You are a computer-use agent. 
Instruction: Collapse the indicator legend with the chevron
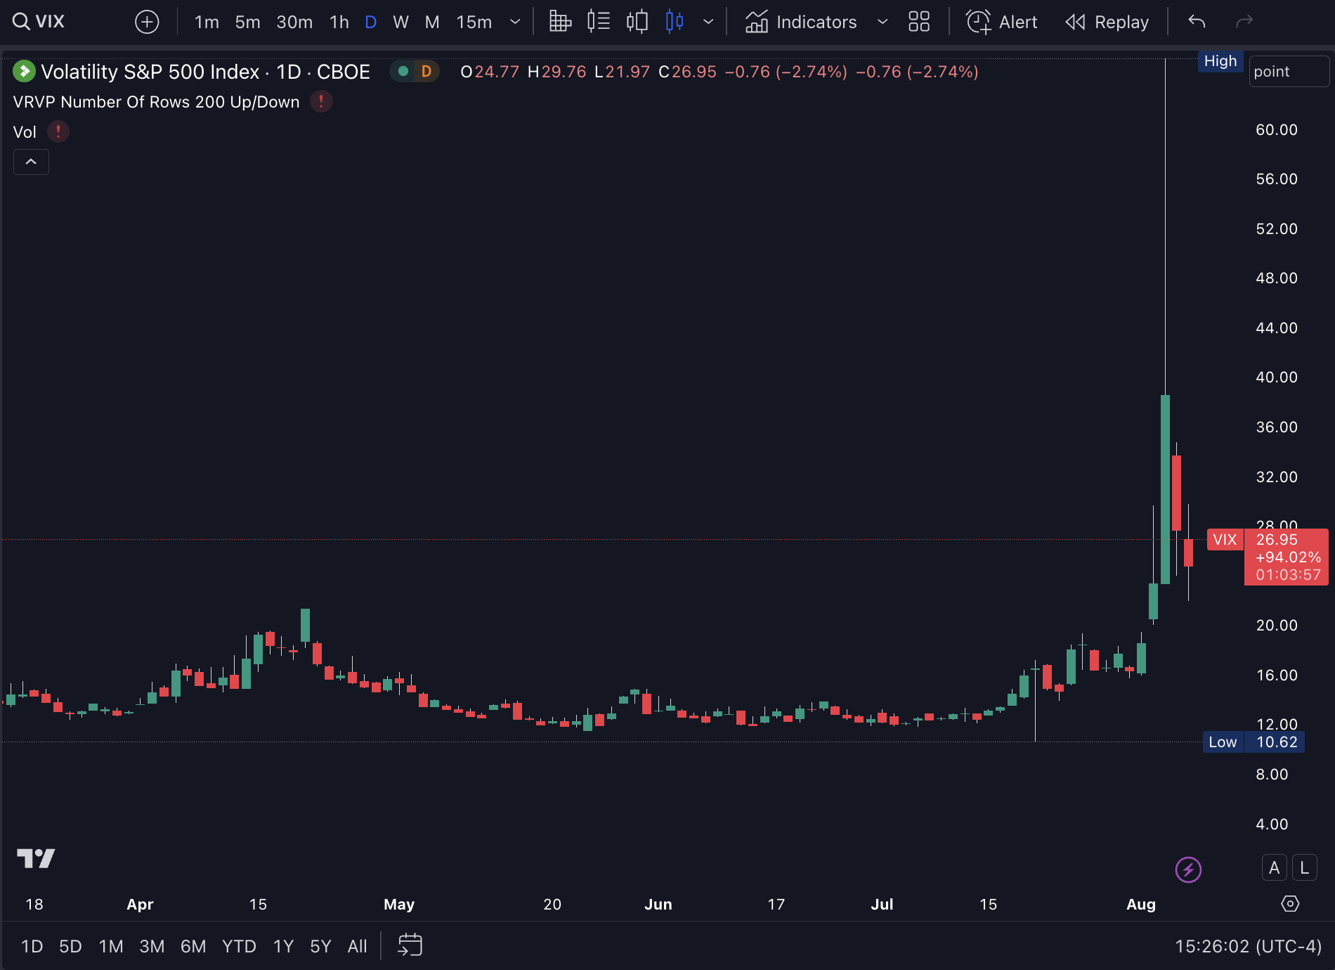31,162
